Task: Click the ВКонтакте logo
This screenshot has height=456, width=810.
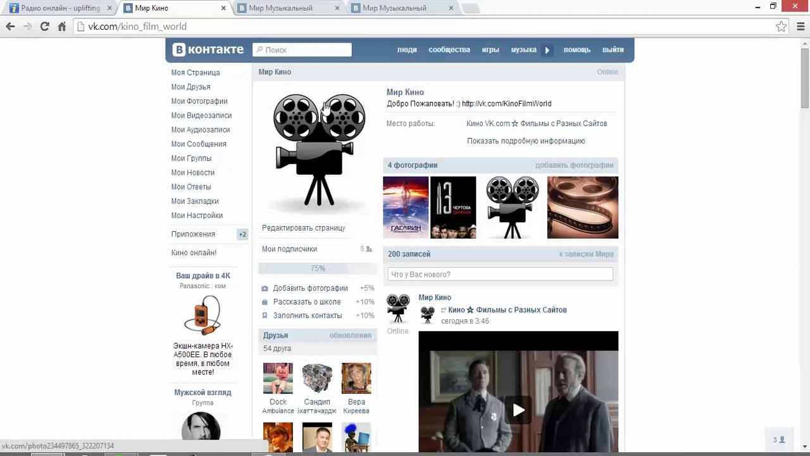Action: coord(208,49)
